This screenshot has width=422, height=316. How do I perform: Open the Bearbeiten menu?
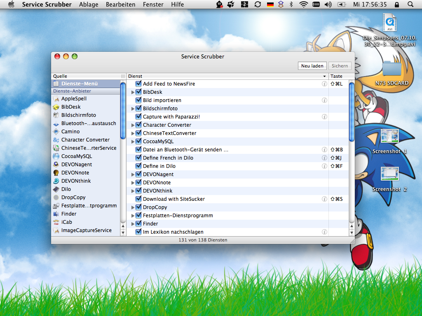[121, 4]
